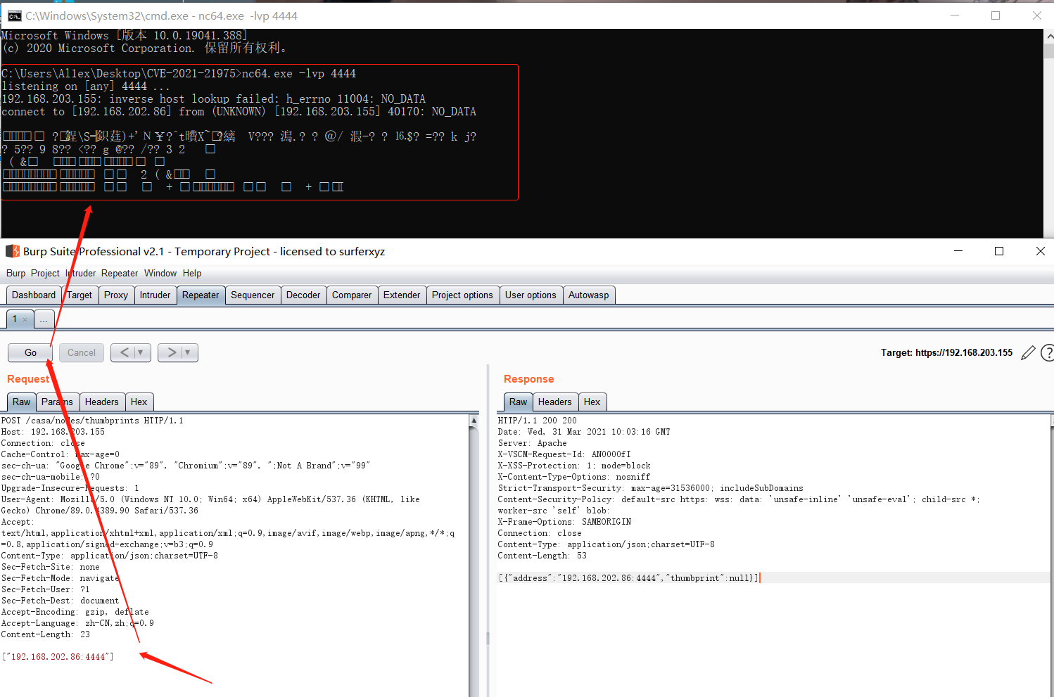Click the Content-Length: 23 request header
The image size is (1054, 697).
pos(46,634)
